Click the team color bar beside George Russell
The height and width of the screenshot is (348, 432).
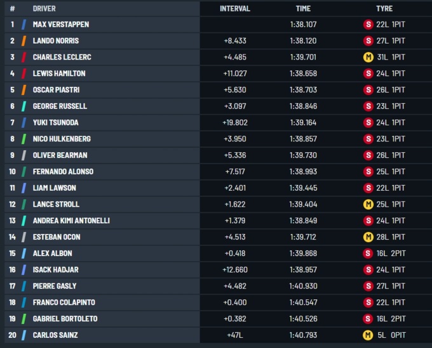(24, 106)
